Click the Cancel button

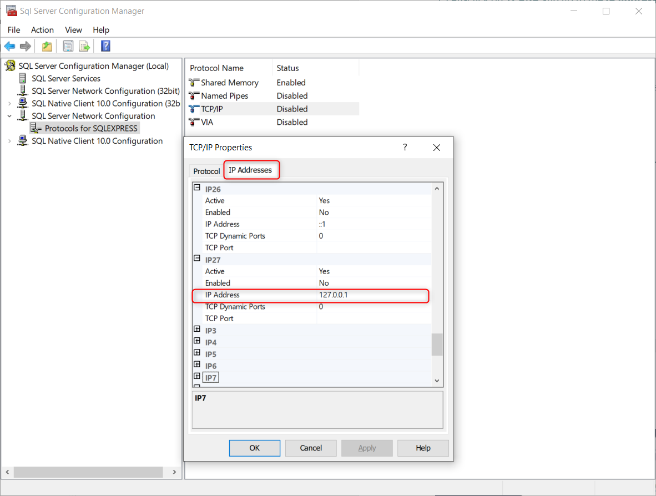click(x=311, y=448)
